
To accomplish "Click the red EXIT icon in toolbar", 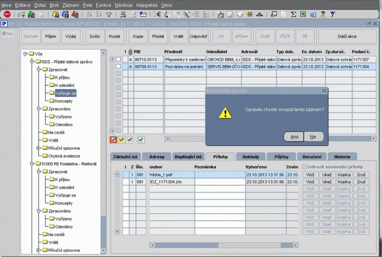I will (x=7, y=15).
